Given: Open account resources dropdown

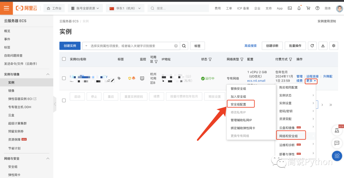Looking at the screenshot, I should pos(85,8).
